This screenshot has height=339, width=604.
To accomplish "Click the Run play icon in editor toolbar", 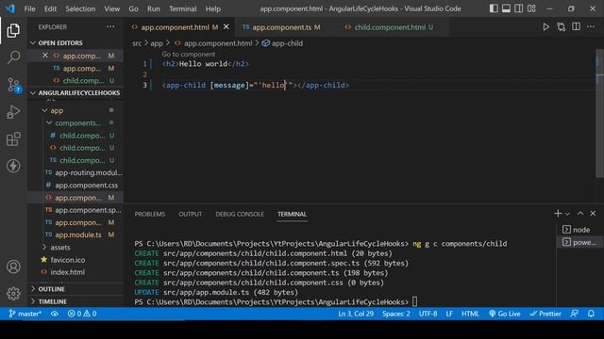I will point(545,27).
